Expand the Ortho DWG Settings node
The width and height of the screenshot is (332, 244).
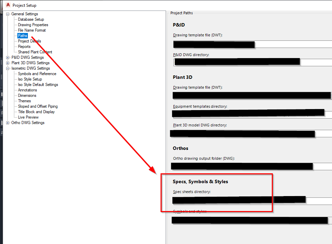(7, 122)
